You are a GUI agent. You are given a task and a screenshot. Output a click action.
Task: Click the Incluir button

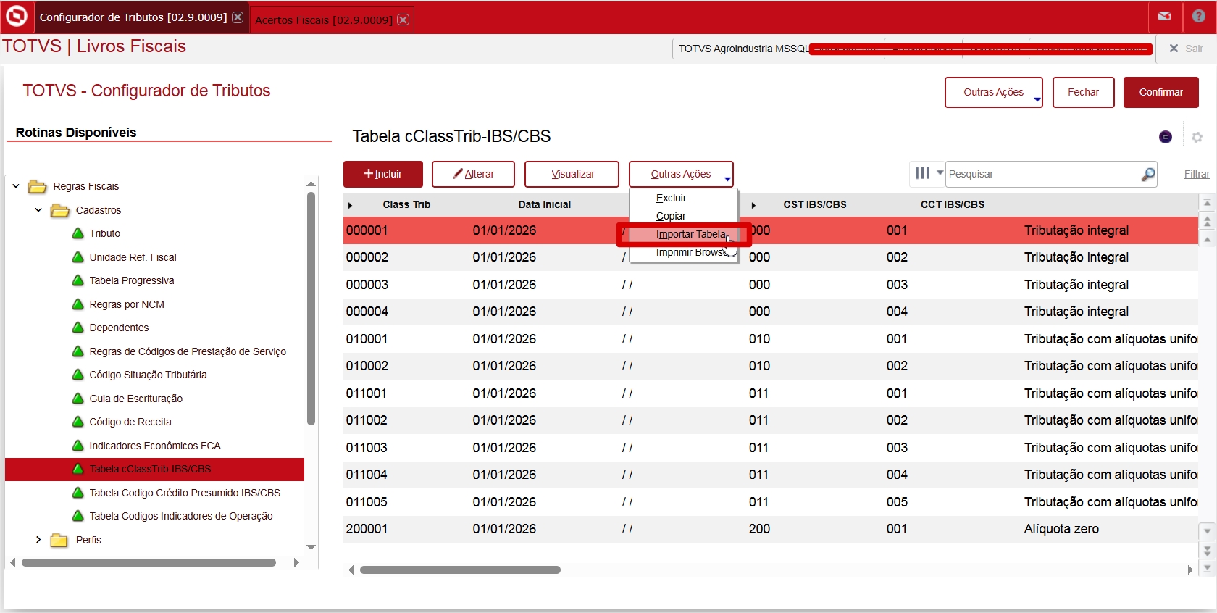pyautogui.click(x=382, y=174)
